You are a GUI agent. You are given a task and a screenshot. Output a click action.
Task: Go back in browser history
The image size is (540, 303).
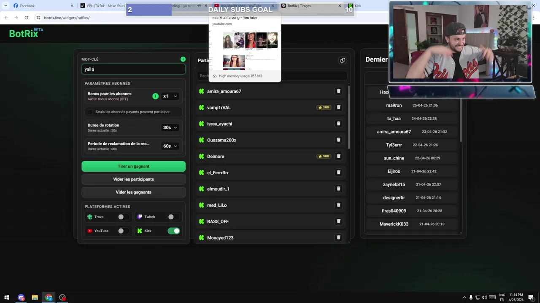tap(6, 18)
